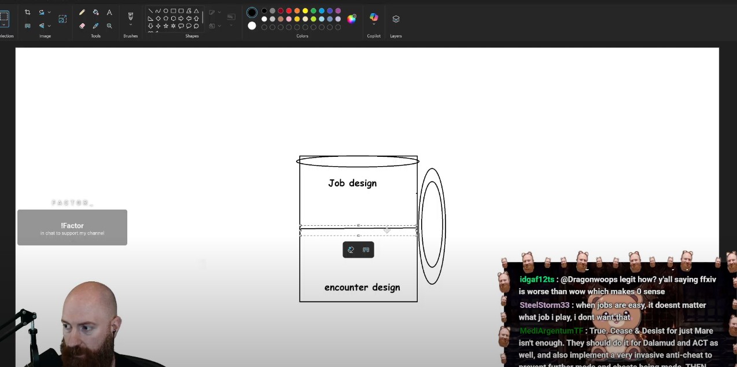Pick the yellow color swatch

pos(305,11)
